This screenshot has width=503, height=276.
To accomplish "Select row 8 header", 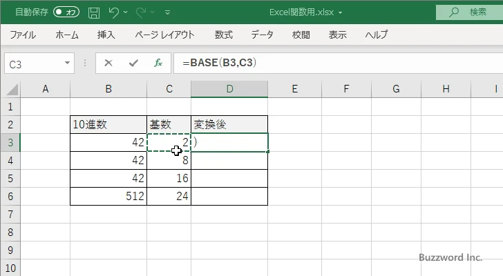I will pyautogui.click(x=10, y=232).
